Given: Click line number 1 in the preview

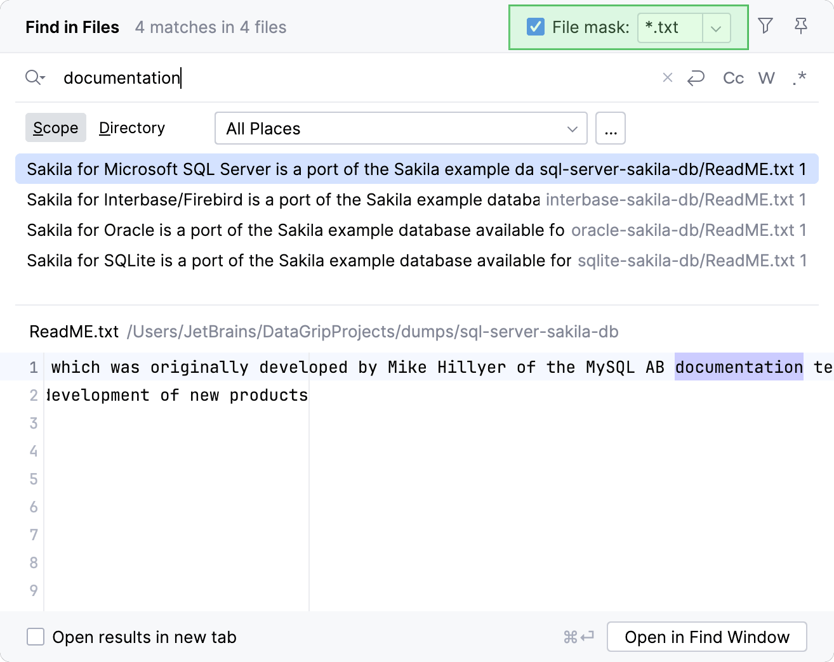Looking at the screenshot, I should pos(33,367).
